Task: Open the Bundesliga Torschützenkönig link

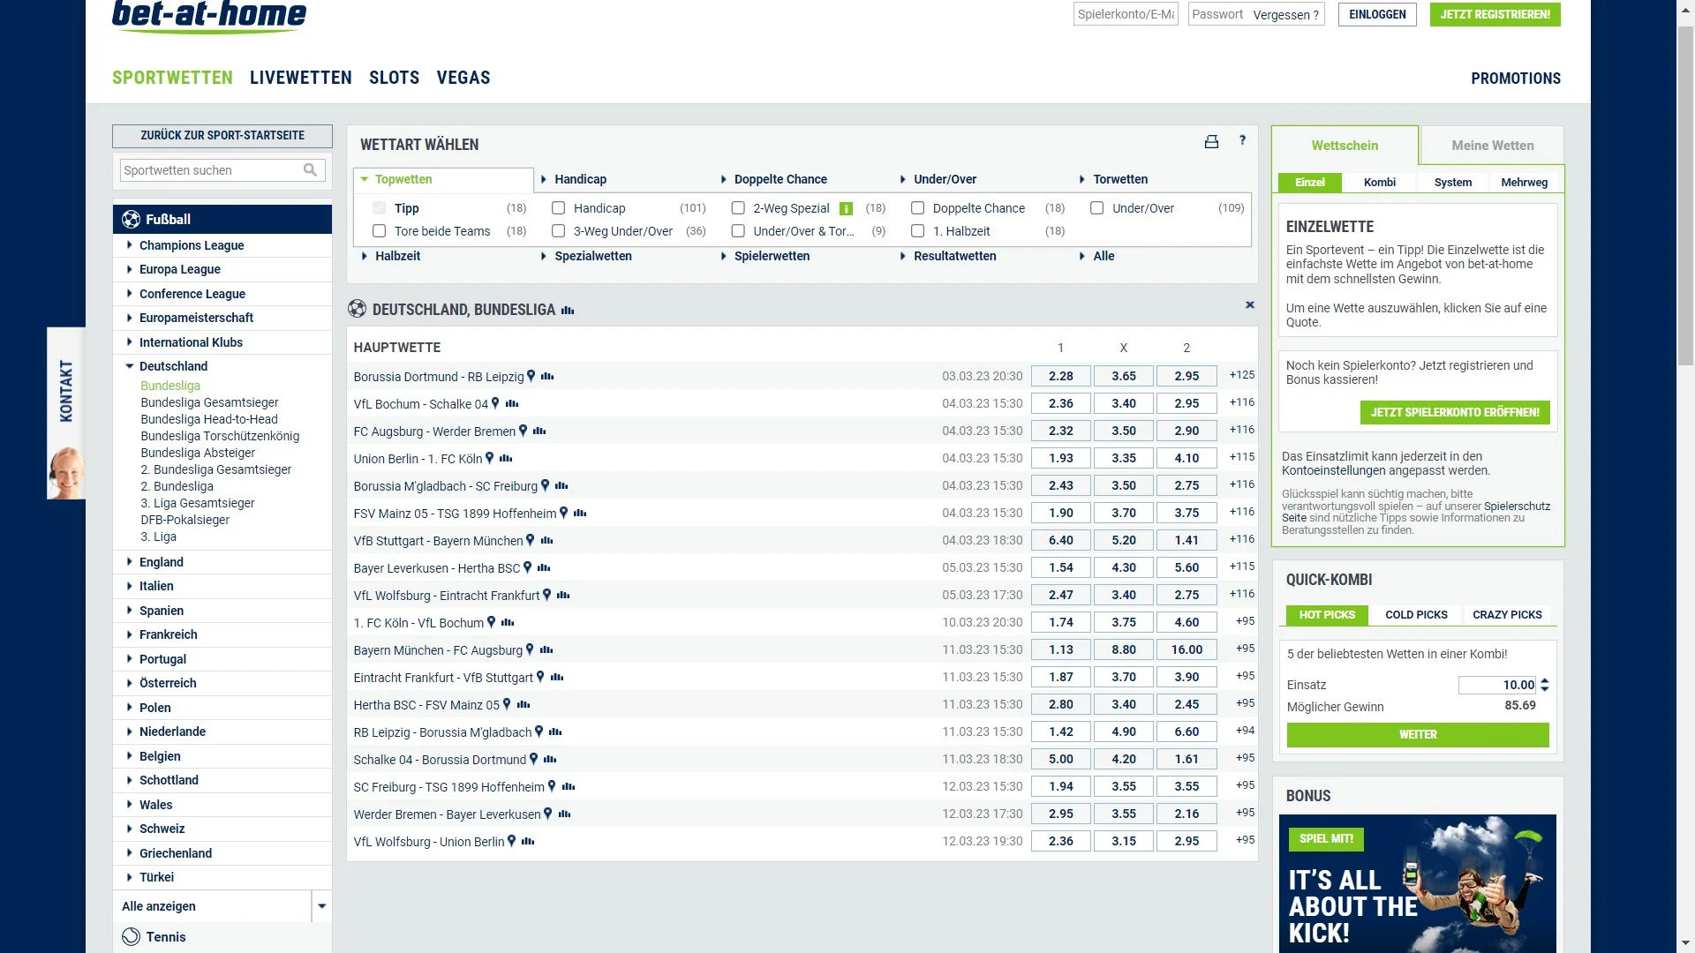Action: [220, 436]
